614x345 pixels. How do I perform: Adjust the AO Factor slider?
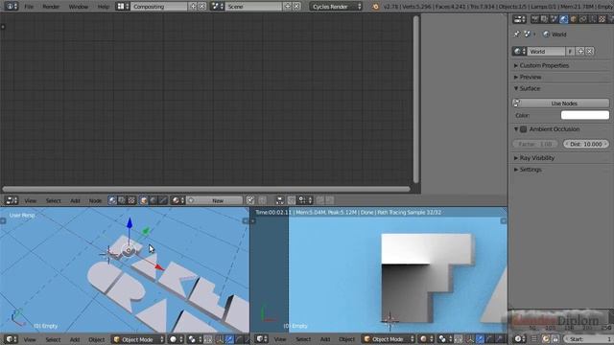click(x=535, y=144)
